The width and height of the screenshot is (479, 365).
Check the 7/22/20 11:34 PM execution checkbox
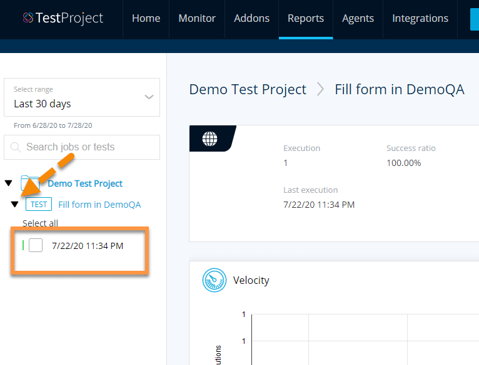pyautogui.click(x=36, y=245)
